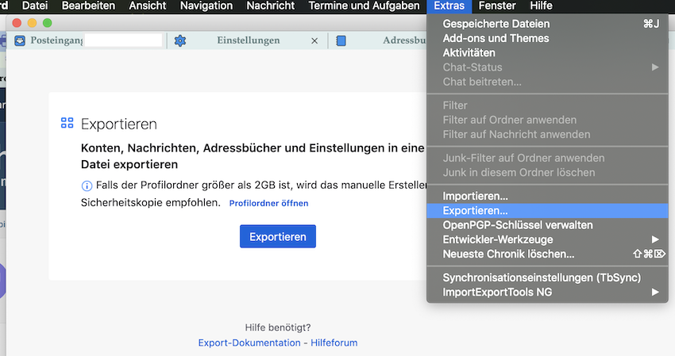Choose Add-ons und Themes menu entry
Screen dimensions: 675x356
496,38
